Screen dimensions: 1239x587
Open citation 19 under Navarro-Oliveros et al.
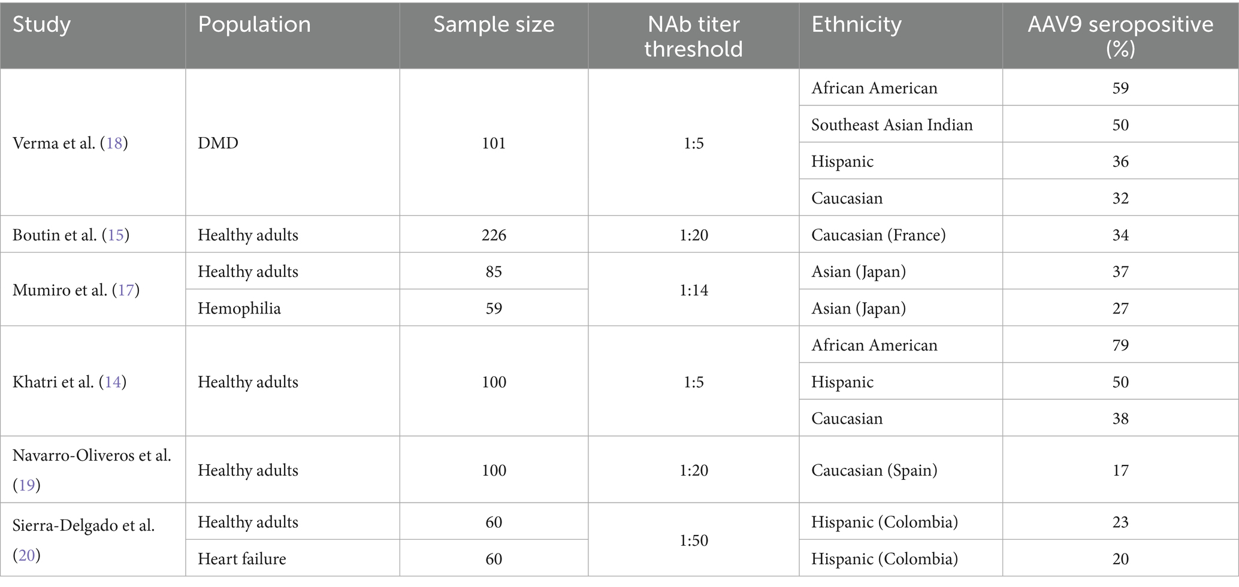(x=26, y=484)
